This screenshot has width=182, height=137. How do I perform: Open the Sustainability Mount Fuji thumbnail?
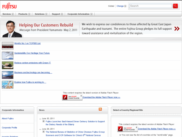[8, 56]
